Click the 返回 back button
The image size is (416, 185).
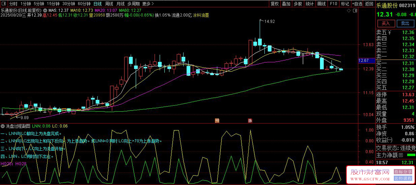[369, 4]
